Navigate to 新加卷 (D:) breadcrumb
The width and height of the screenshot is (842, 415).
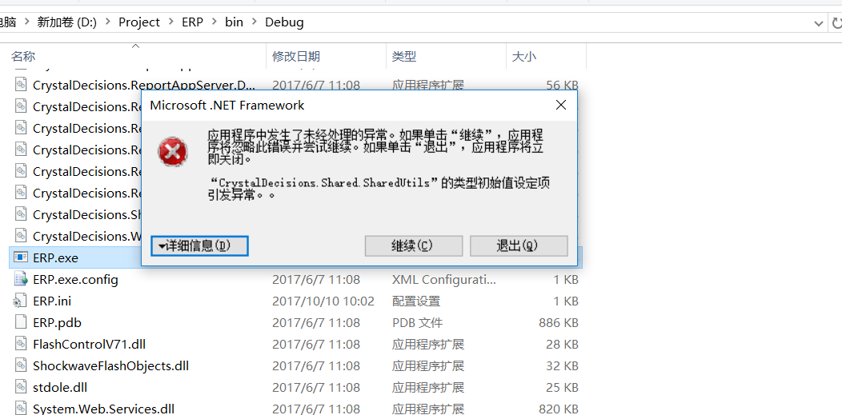tap(66, 22)
